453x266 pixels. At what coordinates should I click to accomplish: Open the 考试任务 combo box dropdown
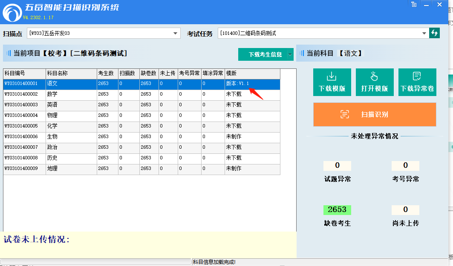pyautogui.click(x=424, y=34)
